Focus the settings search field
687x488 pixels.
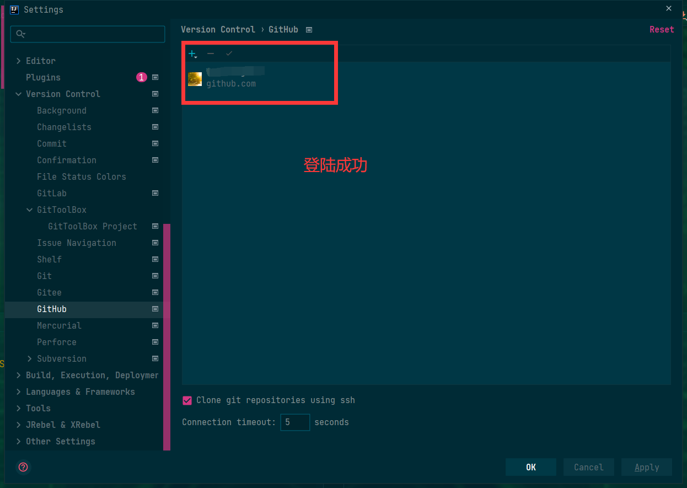point(88,34)
